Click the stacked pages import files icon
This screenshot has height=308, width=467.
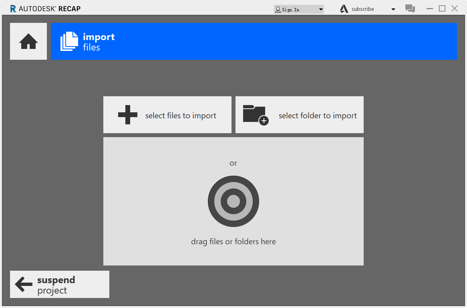pos(69,41)
